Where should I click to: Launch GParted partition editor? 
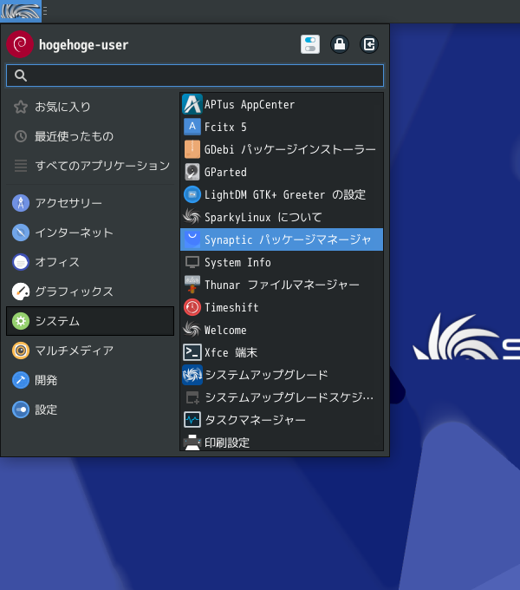(282, 172)
